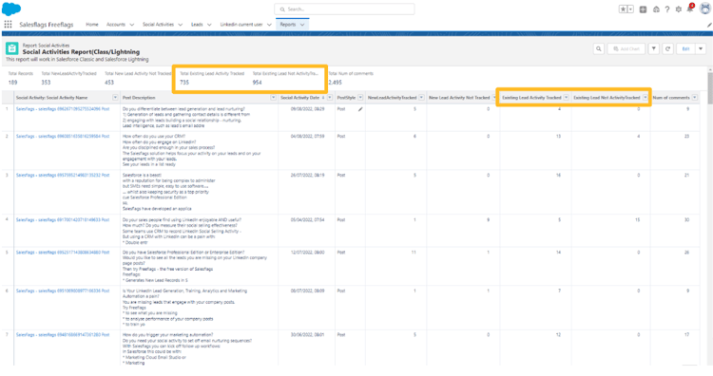Add page to Favorites star icon
713x376 pixels.
click(x=623, y=9)
